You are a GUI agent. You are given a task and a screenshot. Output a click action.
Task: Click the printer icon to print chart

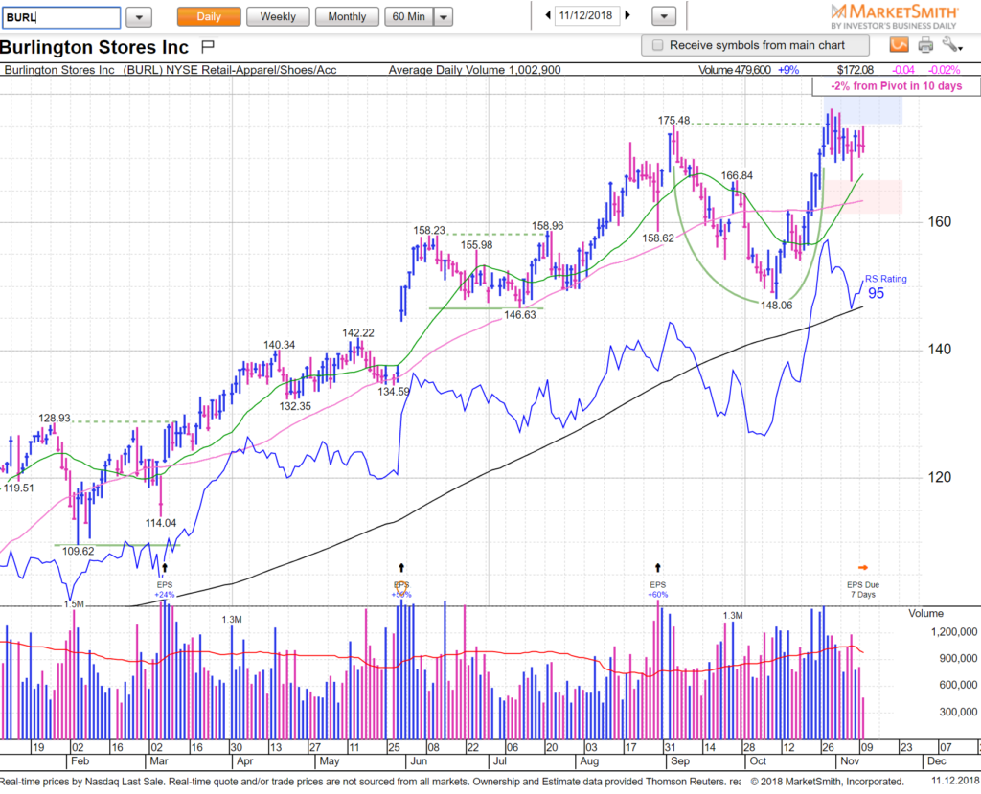click(x=925, y=45)
